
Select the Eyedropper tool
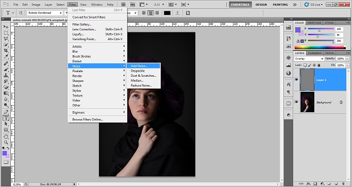point(6,57)
